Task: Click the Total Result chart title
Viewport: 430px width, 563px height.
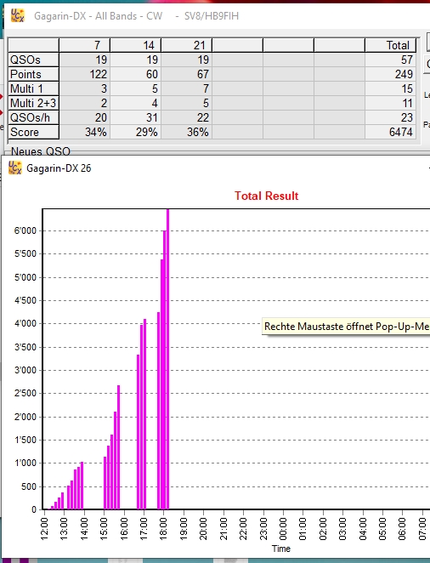Action: pos(267,196)
